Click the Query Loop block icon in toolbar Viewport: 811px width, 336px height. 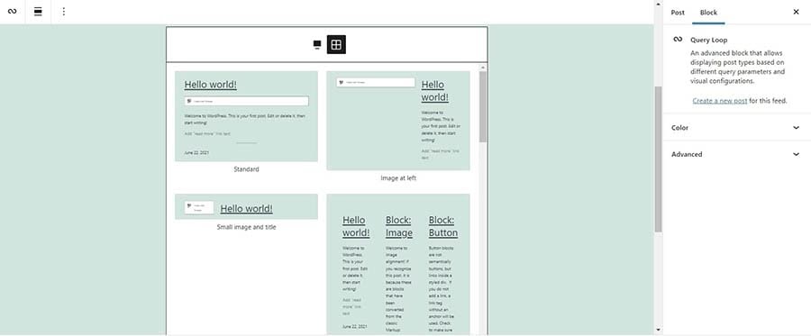(x=13, y=12)
